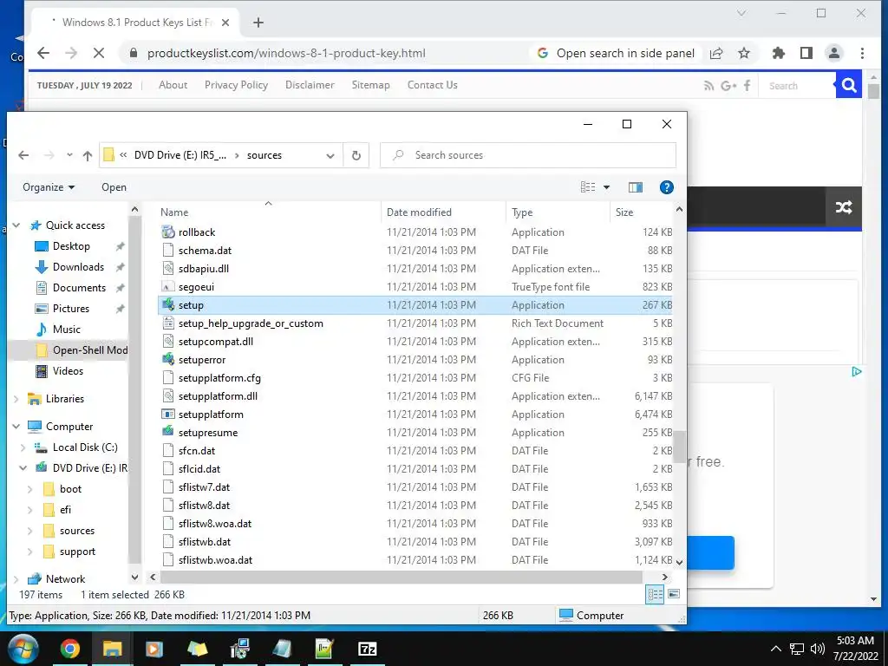Click the Facebook icon on the website
Screen dimensions: 888x666
747,86
